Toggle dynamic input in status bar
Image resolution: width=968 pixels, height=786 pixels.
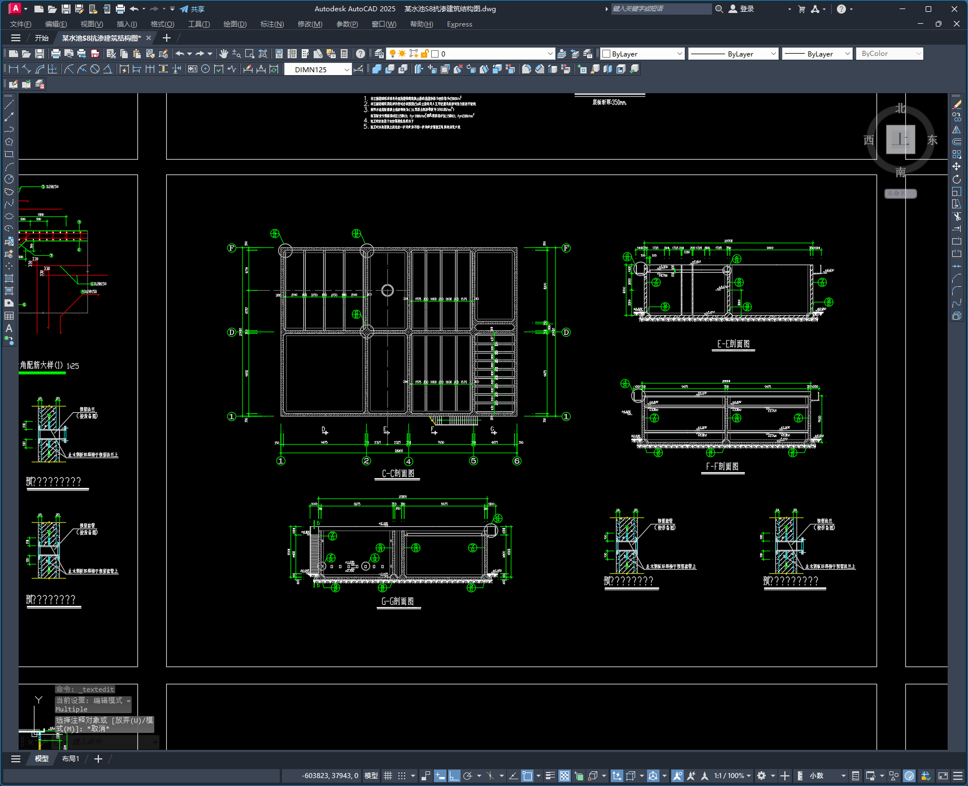tap(440, 776)
